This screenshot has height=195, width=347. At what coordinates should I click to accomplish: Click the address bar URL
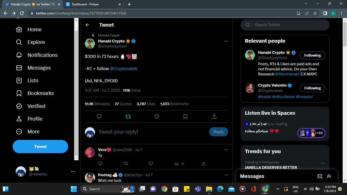click(x=81, y=13)
